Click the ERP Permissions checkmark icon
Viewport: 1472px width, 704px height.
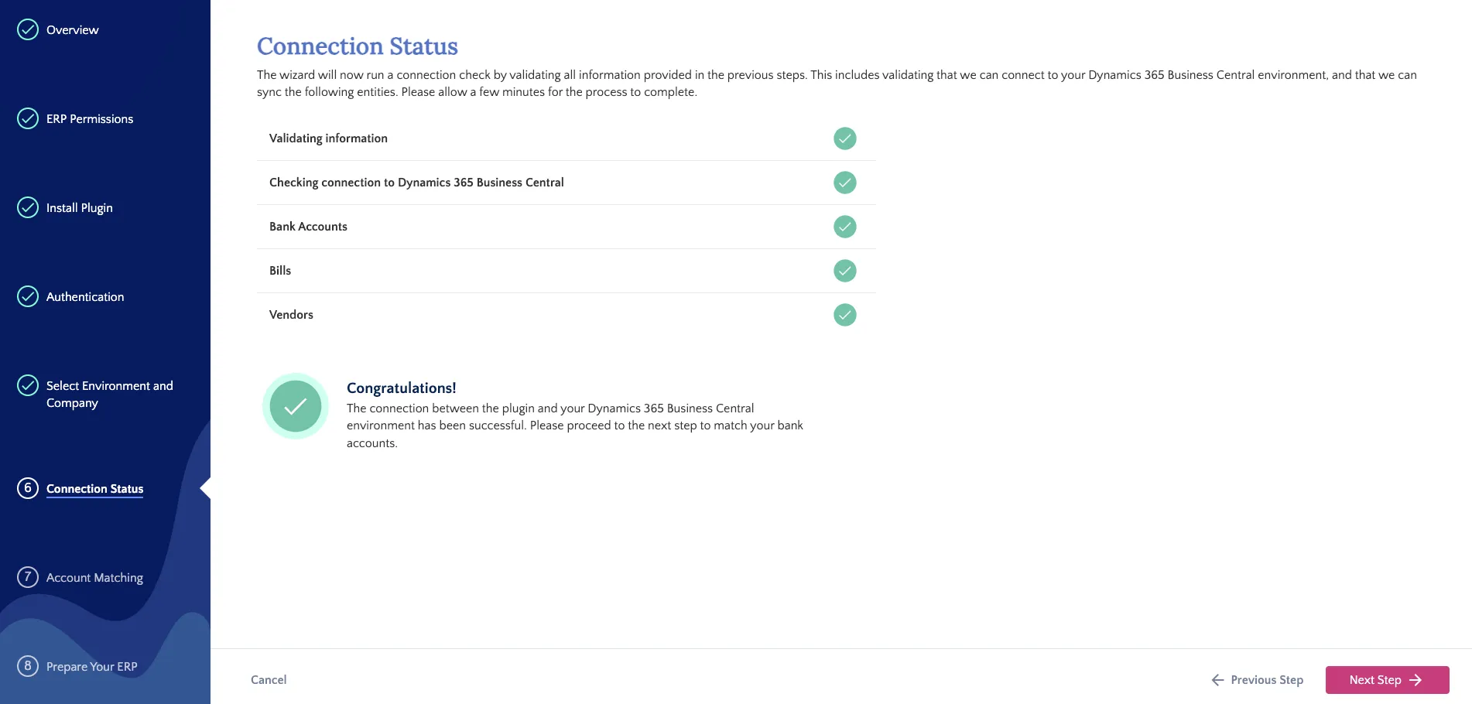pyautogui.click(x=28, y=118)
